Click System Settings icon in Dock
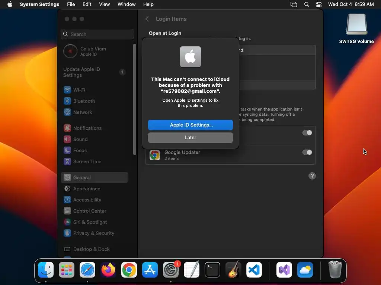 pyautogui.click(x=171, y=270)
